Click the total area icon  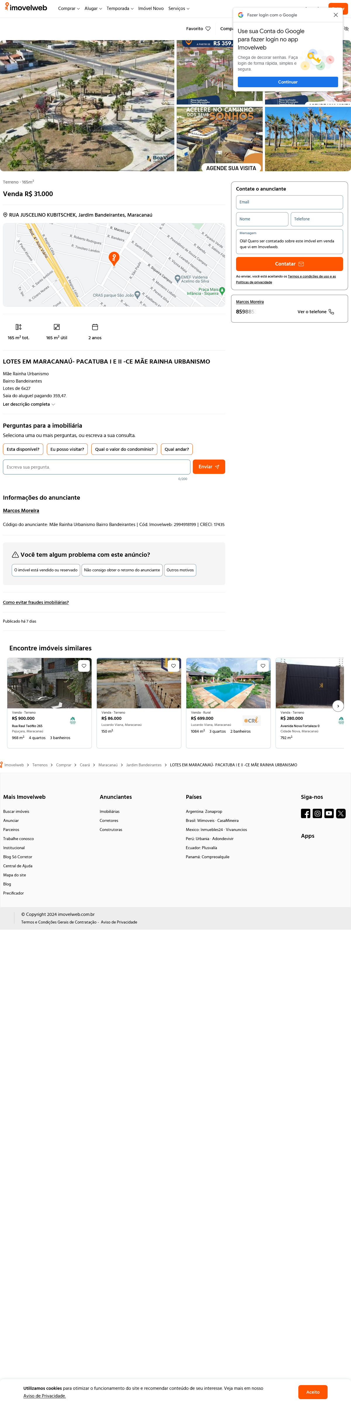(18, 327)
